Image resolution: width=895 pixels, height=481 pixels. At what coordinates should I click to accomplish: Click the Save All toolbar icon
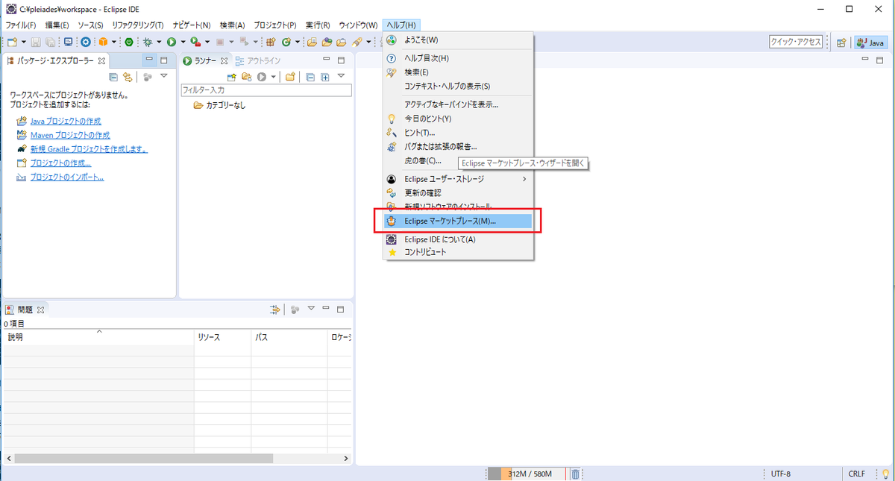50,43
